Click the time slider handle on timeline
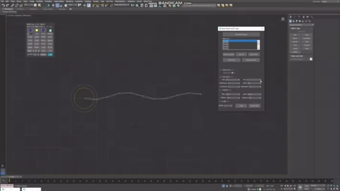Screen dimensions: 340x191 click(x=11, y=177)
